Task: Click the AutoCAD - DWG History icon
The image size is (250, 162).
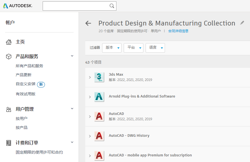Action: [99, 136]
